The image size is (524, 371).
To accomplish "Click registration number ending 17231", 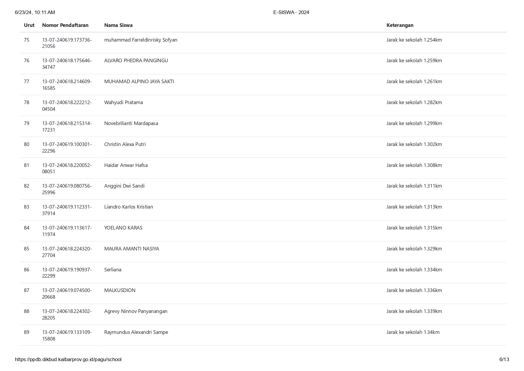I will pos(67,127).
